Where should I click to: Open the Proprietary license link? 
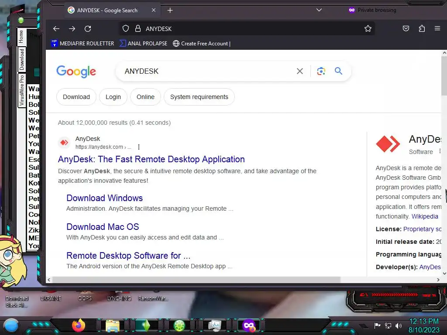click(422, 229)
